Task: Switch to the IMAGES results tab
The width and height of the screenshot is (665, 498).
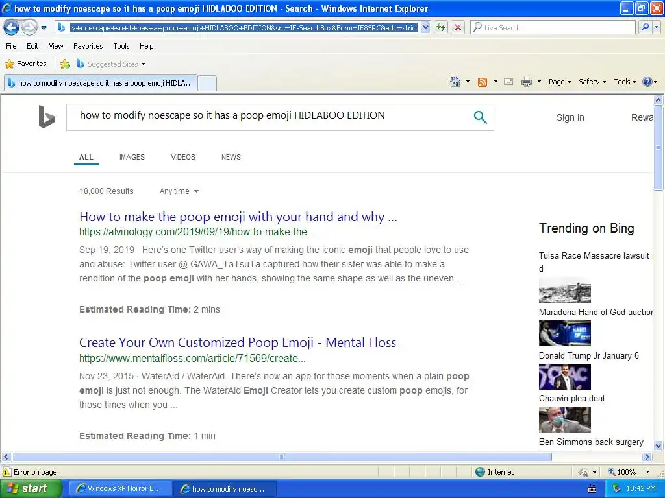Action: click(132, 157)
